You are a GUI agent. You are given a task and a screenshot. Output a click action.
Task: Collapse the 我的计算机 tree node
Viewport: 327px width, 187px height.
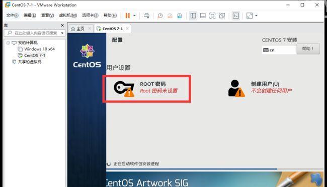(8, 43)
